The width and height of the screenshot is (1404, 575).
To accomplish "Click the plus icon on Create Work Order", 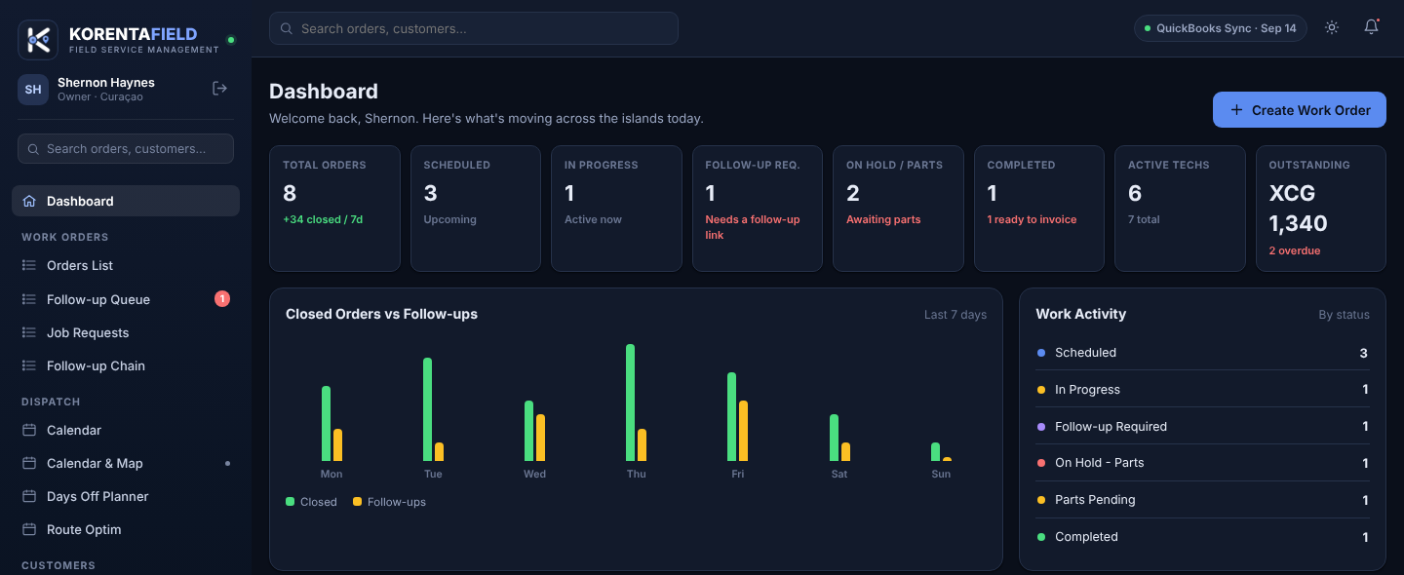I will tap(1237, 110).
